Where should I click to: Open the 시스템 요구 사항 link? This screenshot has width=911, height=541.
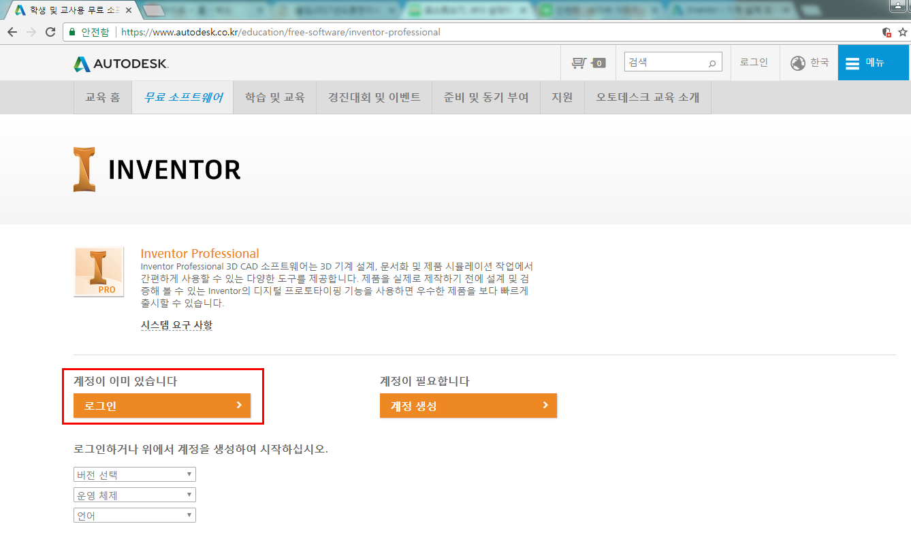tap(176, 325)
